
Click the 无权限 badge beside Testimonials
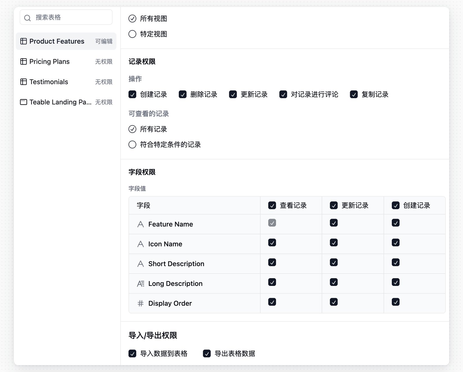click(104, 82)
